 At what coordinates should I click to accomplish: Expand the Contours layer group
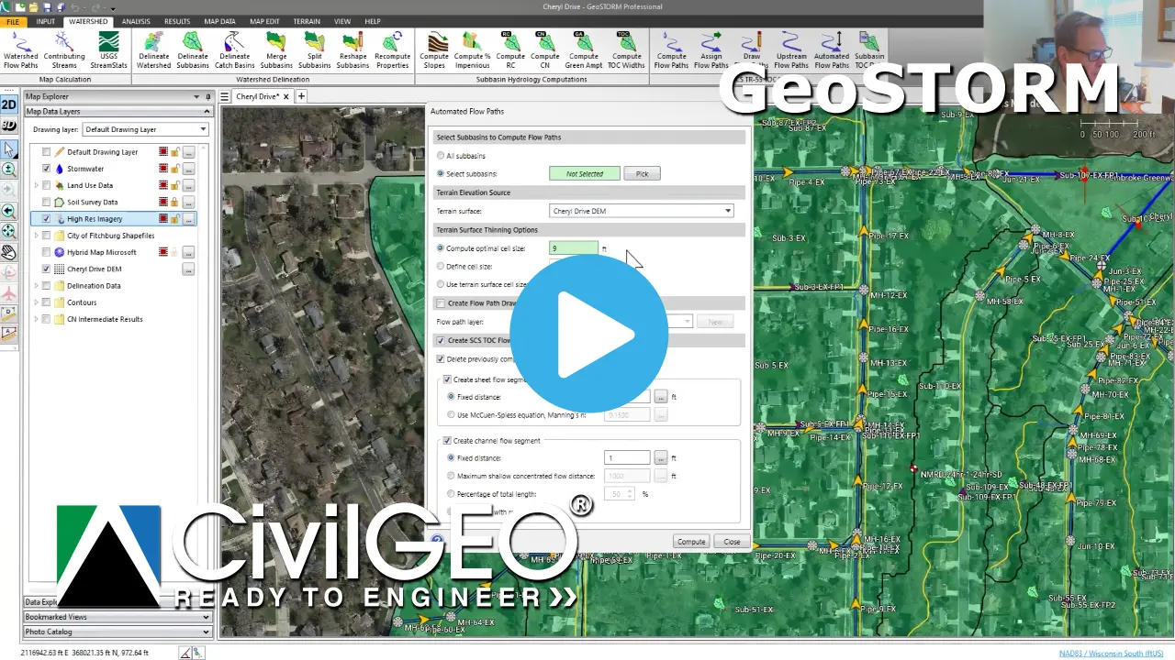[37, 302]
